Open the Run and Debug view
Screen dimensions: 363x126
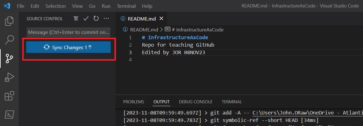pyautogui.click(x=9, y=77)
